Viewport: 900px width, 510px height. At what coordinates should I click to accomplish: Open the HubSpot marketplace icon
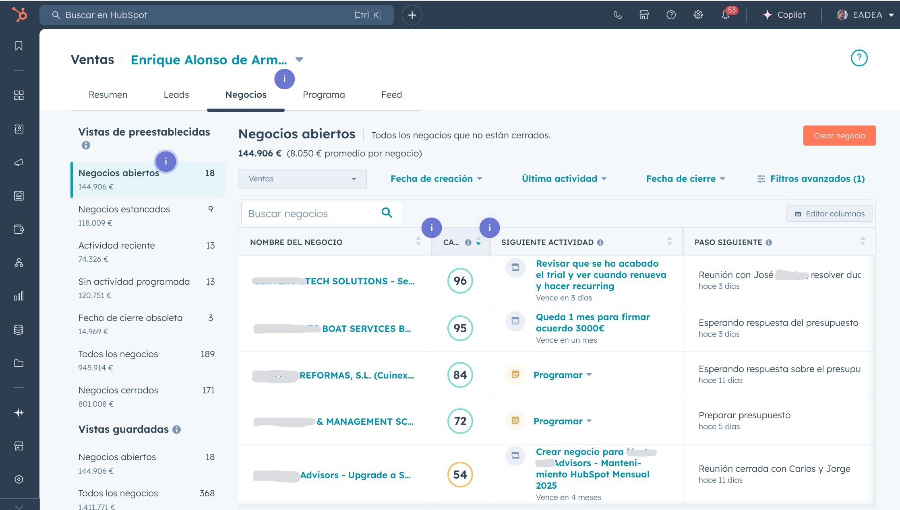click(x=644, y=15)
